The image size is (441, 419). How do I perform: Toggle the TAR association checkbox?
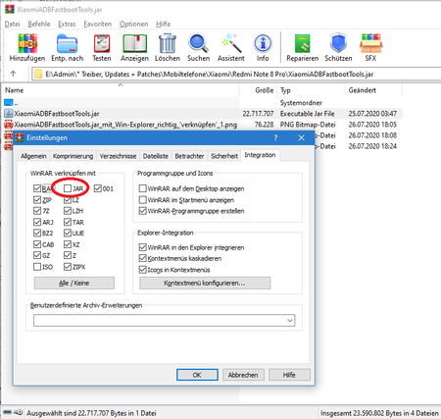[68, 222]
